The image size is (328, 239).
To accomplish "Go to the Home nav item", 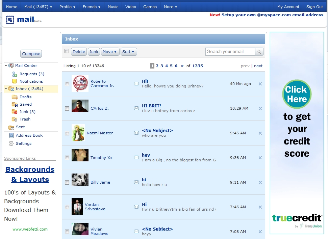I will click(x=12, y=7).
